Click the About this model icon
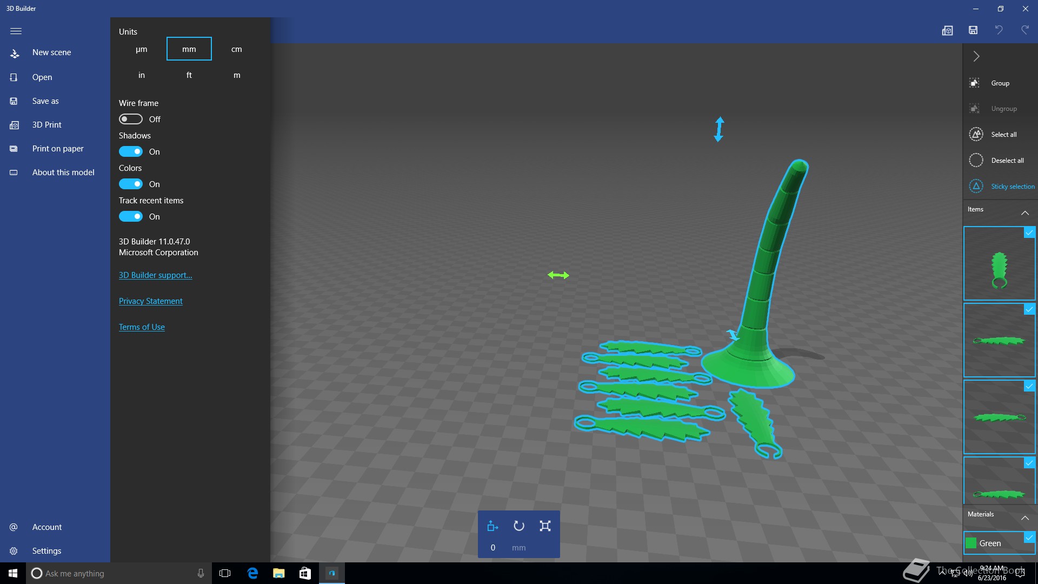Screen dimensions: 1038x584 pos(14,172)
